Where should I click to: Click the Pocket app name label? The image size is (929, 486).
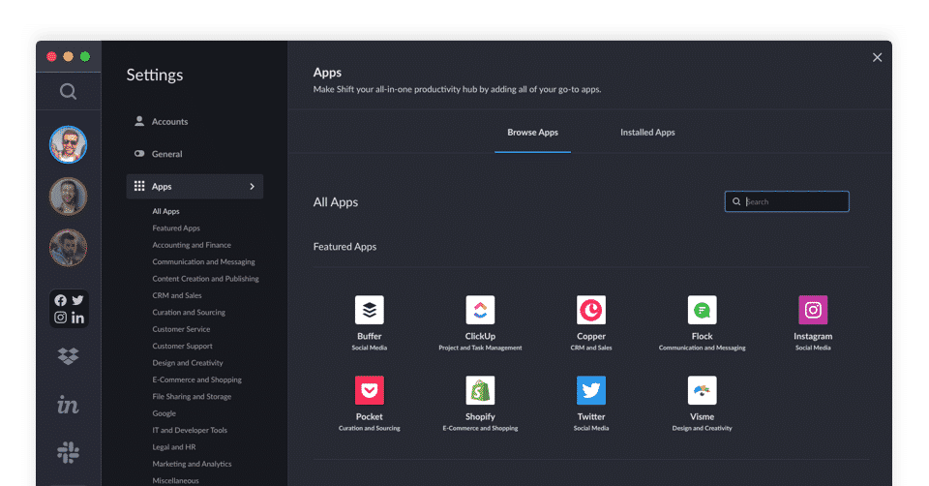pos(369,416)
